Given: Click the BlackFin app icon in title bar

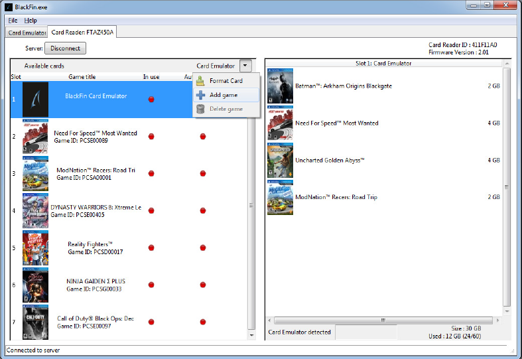Looking at the screenshot, I should tap(9, 7).
